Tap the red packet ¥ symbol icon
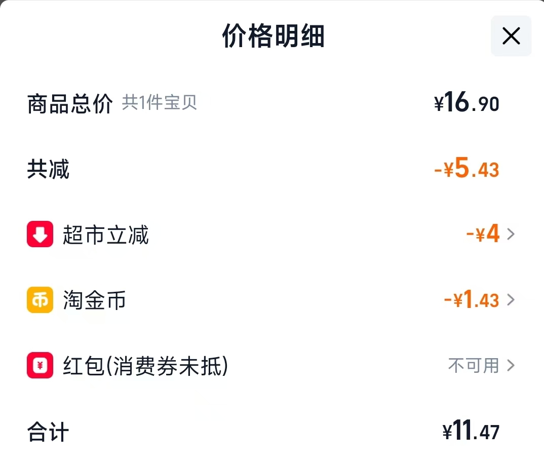544x463 pixels. coord(40,366)
